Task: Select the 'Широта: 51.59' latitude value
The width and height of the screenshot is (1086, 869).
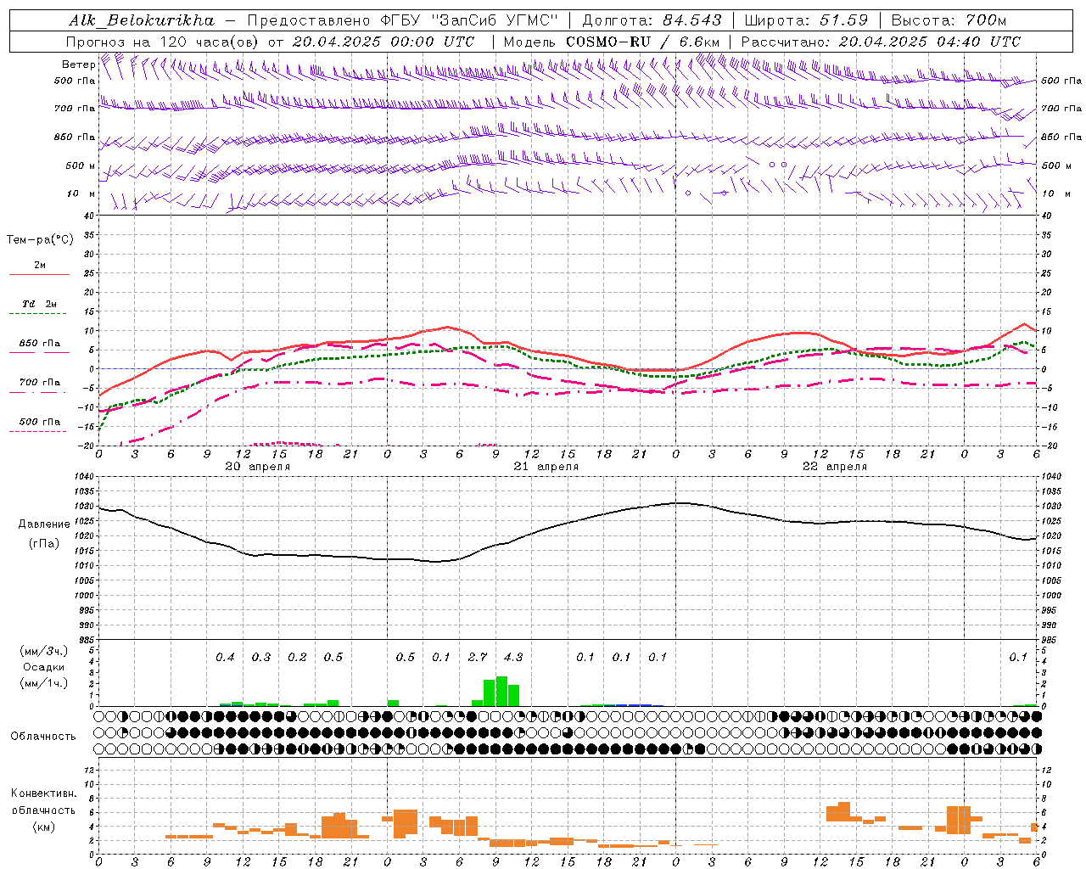Action: tap(806, 20)
